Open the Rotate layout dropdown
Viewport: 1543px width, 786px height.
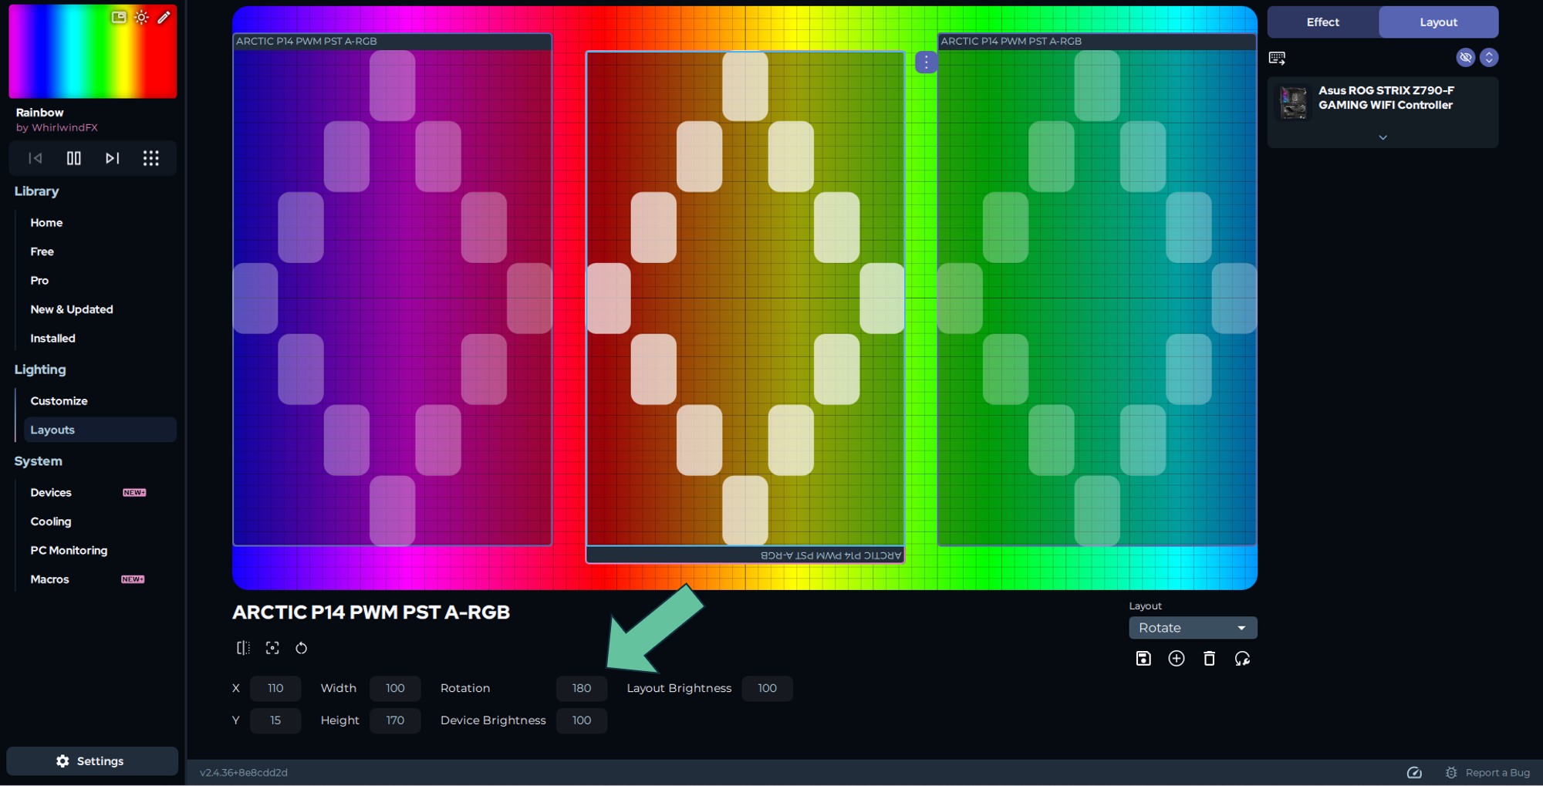pyautogui.click(x=1193, y=628)
